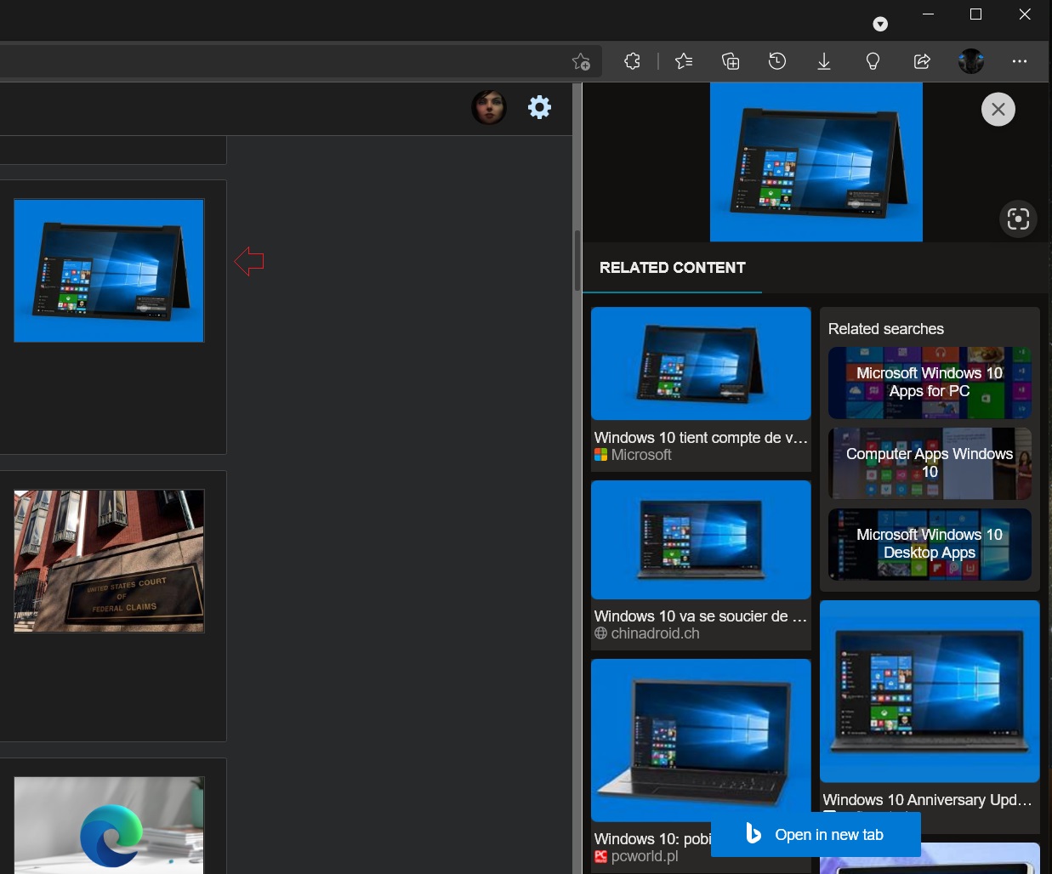Open the Settings and more menu

tap(1020, 61)
